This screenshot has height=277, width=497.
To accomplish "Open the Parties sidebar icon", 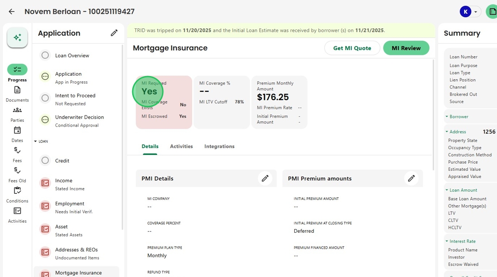I will [17, 110].
